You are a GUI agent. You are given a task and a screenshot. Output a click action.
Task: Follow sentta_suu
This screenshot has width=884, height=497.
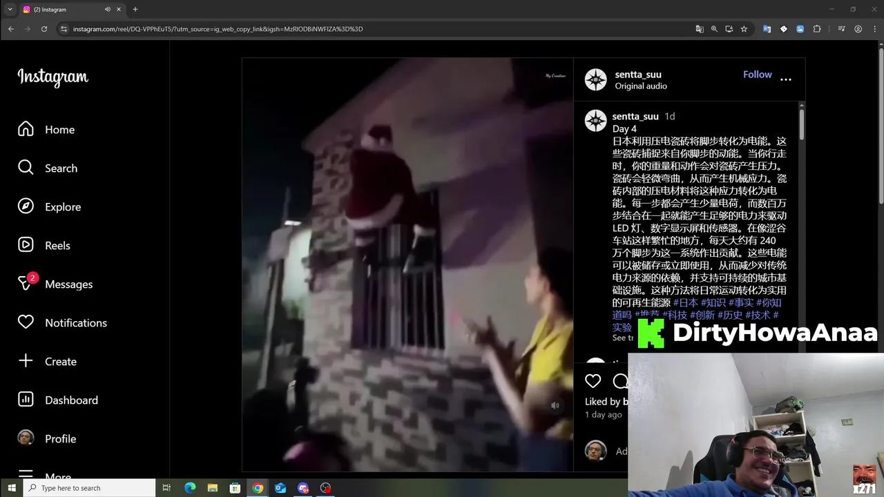pos(757,75)
